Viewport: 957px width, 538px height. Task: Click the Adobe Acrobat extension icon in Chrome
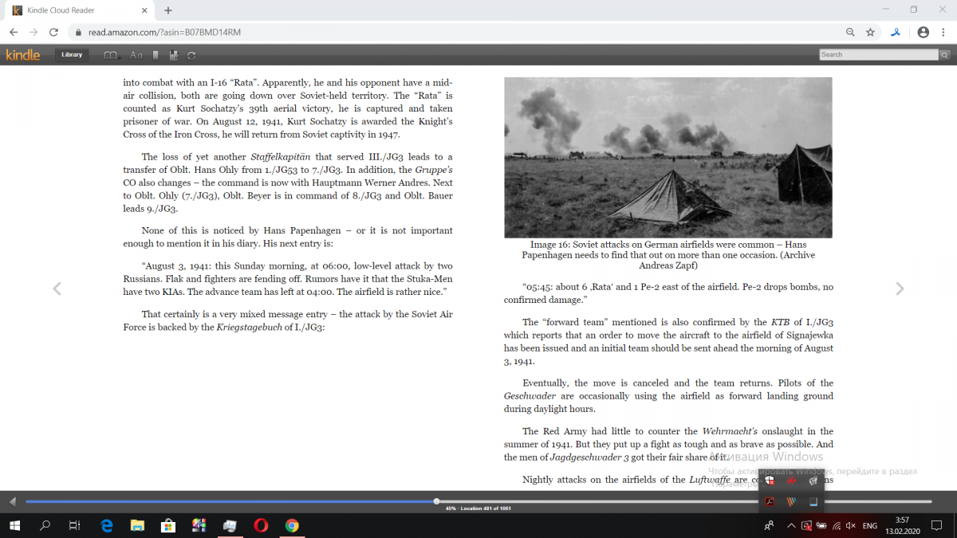tap(896, 33)
